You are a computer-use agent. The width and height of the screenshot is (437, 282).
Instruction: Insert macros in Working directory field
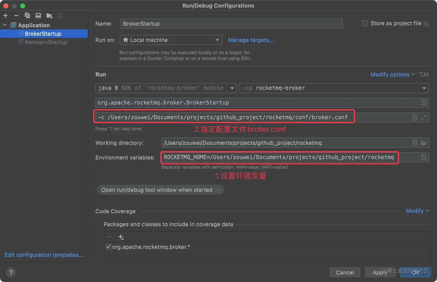[x=415, y=143]
